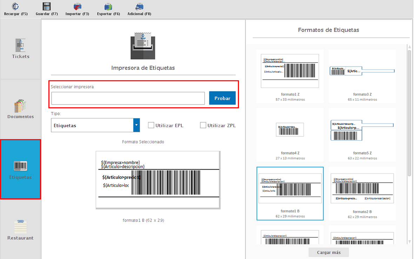Screen dimensions: 414x259
Task: Enable the Utilizar EPL checkbox
Action: (151, 125)
